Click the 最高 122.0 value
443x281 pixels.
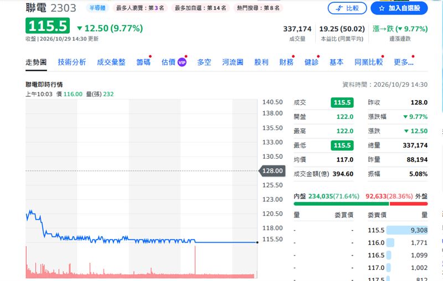pyautogui.click(x=344, y=131)
